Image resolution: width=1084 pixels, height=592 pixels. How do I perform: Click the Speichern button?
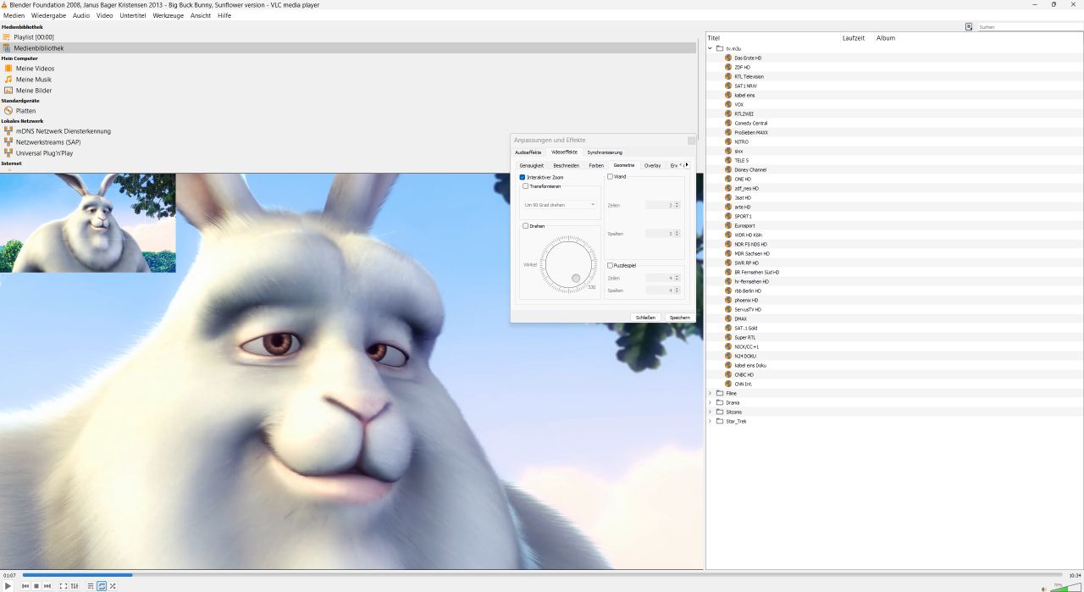(680, 318)
